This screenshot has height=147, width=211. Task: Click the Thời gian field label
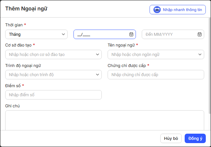pyautogui.click(x=14, y=25)
